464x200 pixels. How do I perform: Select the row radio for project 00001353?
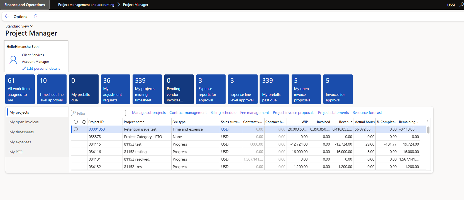coord(76,129)
